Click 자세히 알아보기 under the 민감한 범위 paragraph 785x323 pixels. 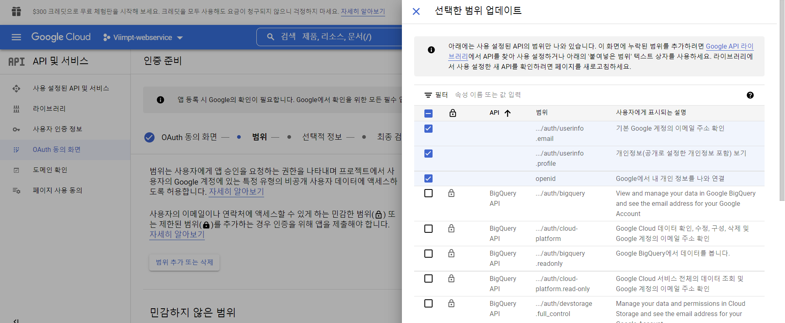tap(177, 234)
